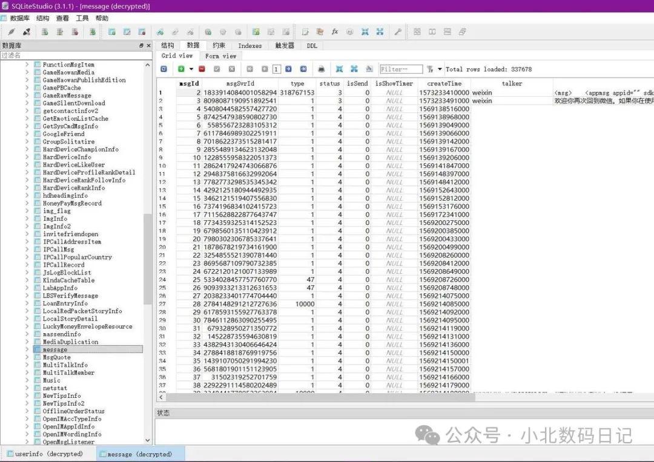
Task: Click the database tree vertical scrollbar
Action: click(x=147, y=258)
